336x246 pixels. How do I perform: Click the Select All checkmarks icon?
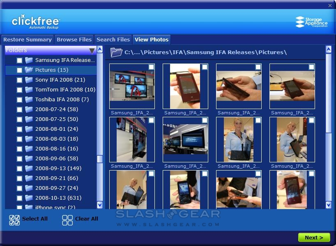click(x=14, y=220)
